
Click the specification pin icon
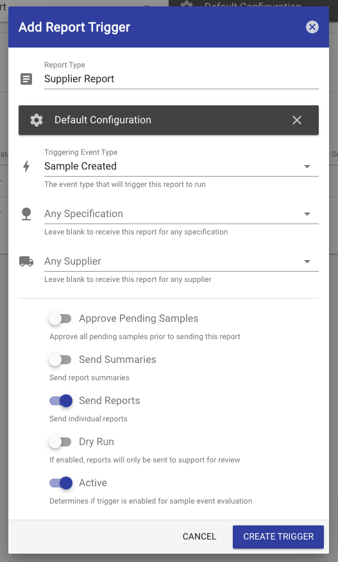(26, 214)
